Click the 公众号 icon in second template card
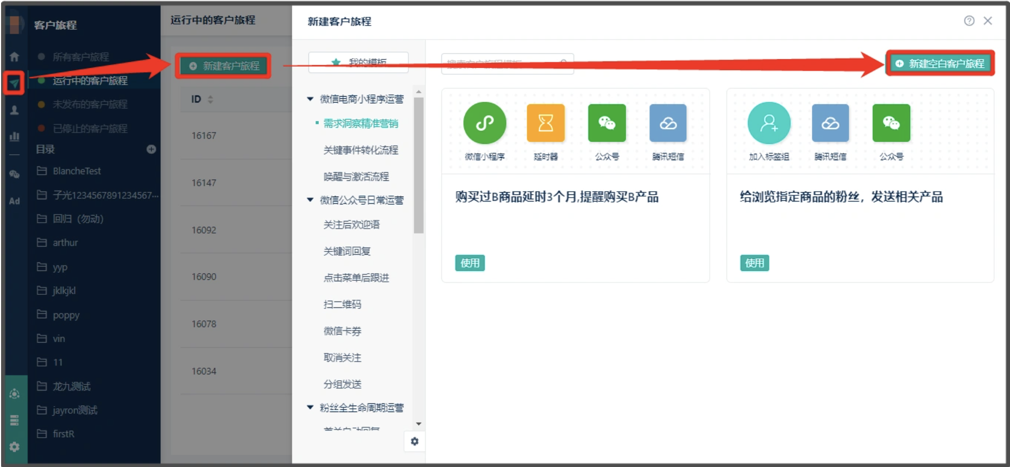 click(x=891, y=123)
